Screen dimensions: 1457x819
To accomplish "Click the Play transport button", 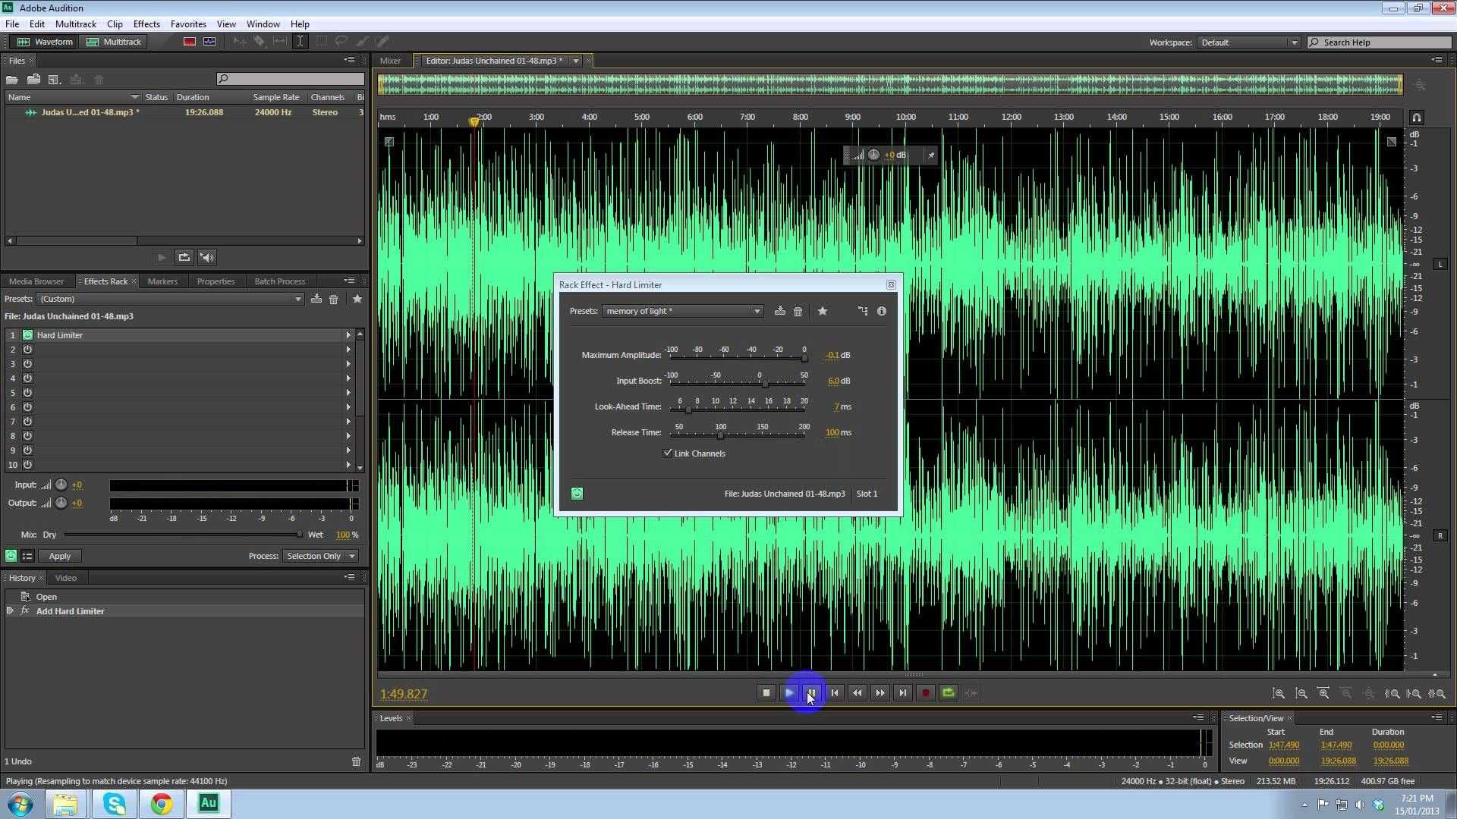I will pos(789,692).
